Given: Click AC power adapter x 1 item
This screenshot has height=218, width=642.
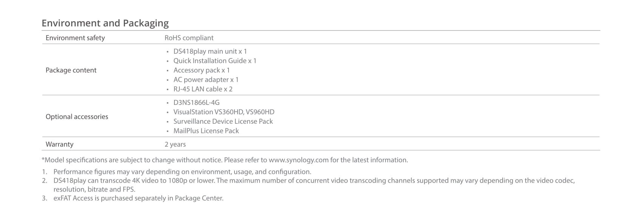Looking at the screenshot, I should tap(206, 80).
